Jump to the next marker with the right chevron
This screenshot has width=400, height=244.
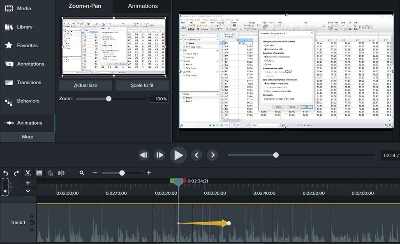pyautogui.click(x=212, y=155)
